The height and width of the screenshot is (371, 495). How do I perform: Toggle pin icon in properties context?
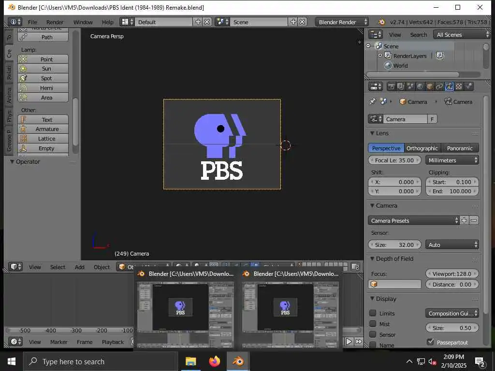pyautogui.click(x=373, y=101)
